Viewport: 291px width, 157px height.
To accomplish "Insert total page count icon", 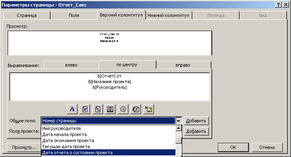I will coord(98,109).
